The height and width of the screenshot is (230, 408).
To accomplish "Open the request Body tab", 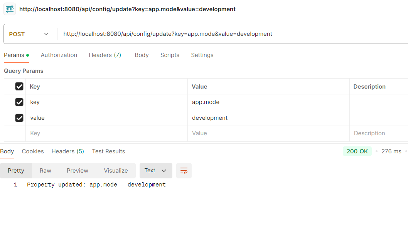I will [x=142, y=55].
